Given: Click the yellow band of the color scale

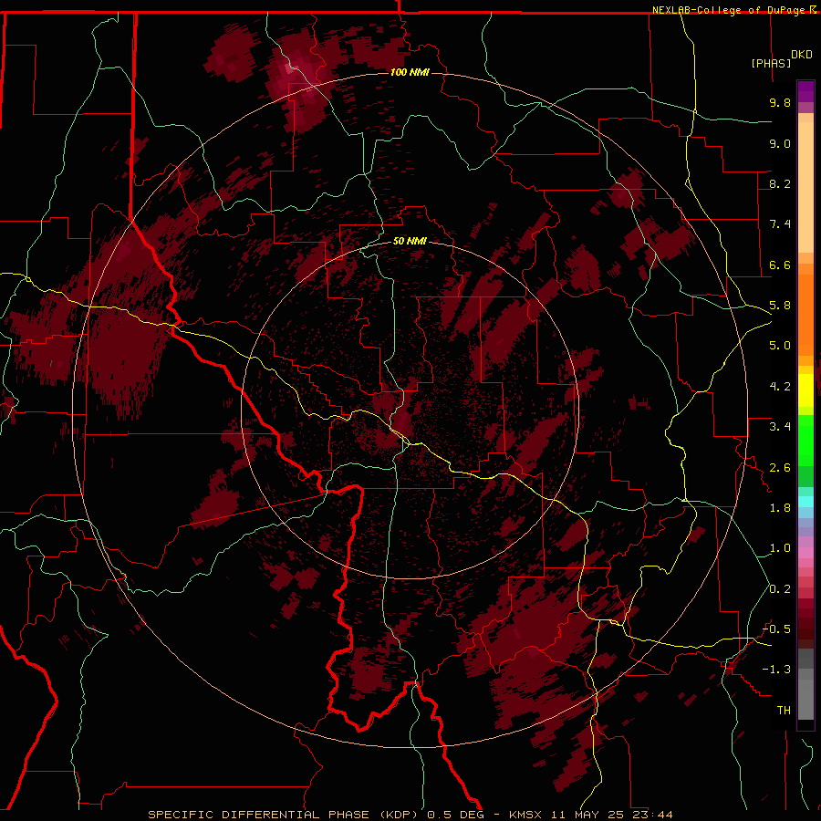Looking at the screenshot, I should (x=805, y=390).
